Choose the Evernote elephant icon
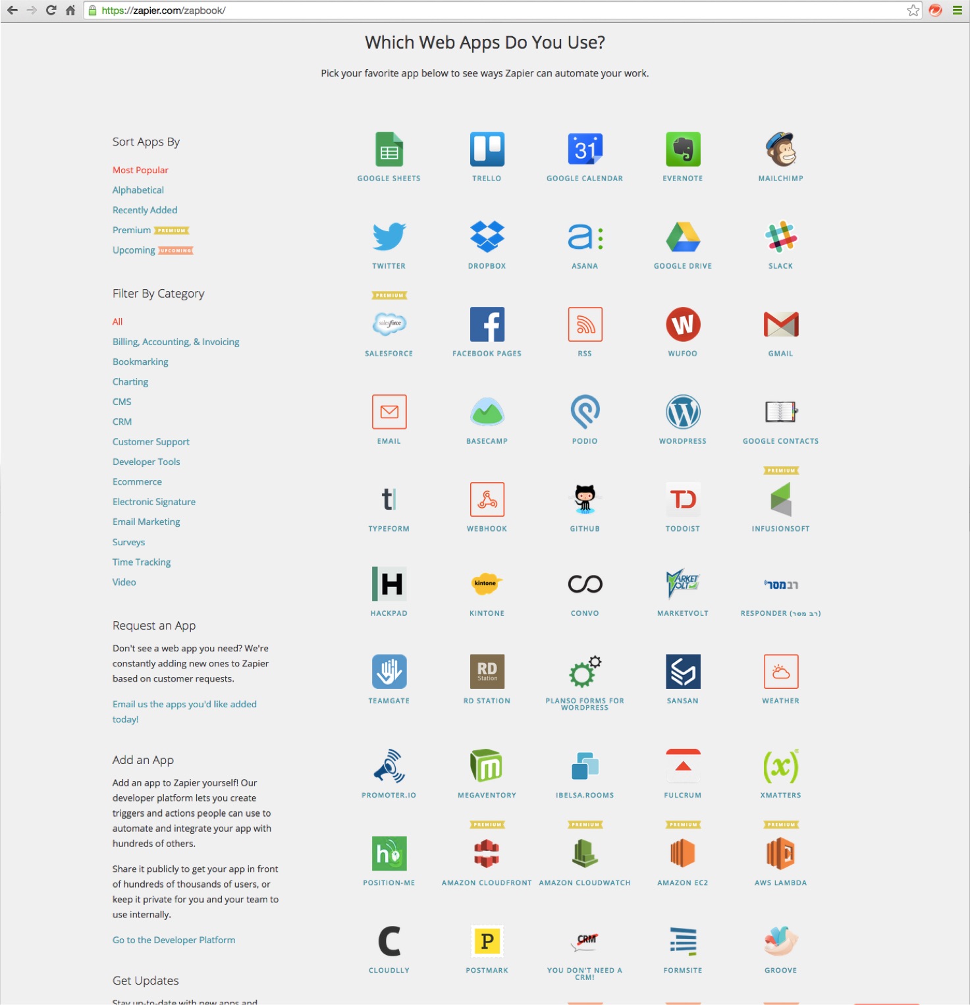970x1005 pixels. (683, 149)
